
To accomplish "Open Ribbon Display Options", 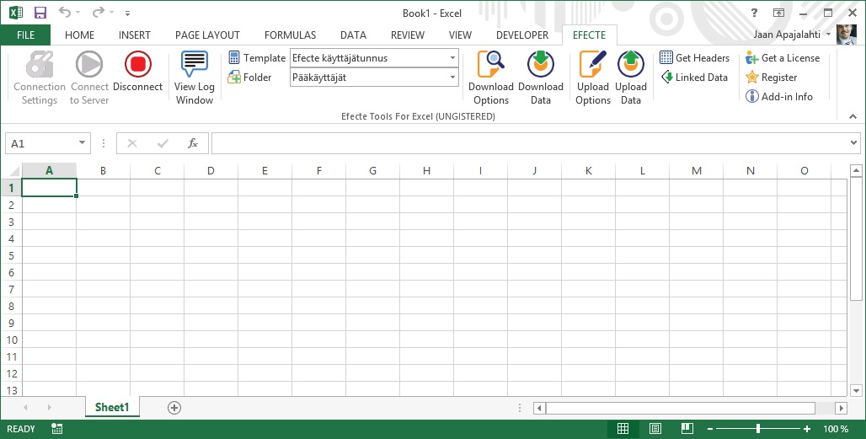I will [x=778, y=13].
